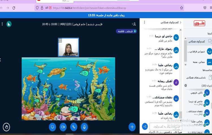Select the message خانم شیر ماهی هست مامان میگه
Viewport: 212px width, 135px height.
click(x=161, y=87)
